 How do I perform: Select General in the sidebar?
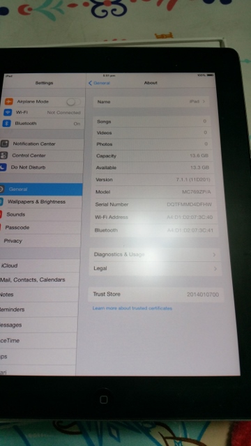click(x=41, y=189)
